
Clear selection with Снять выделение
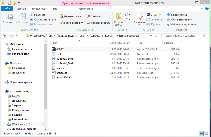click(179, 19)
